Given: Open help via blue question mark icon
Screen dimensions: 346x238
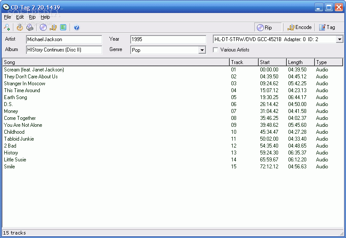Looking at the screenshot, I should (77, 27).
